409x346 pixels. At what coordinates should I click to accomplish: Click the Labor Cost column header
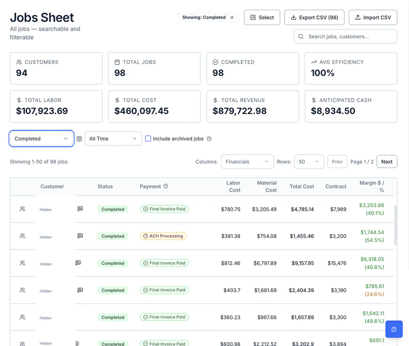(234, 187)
